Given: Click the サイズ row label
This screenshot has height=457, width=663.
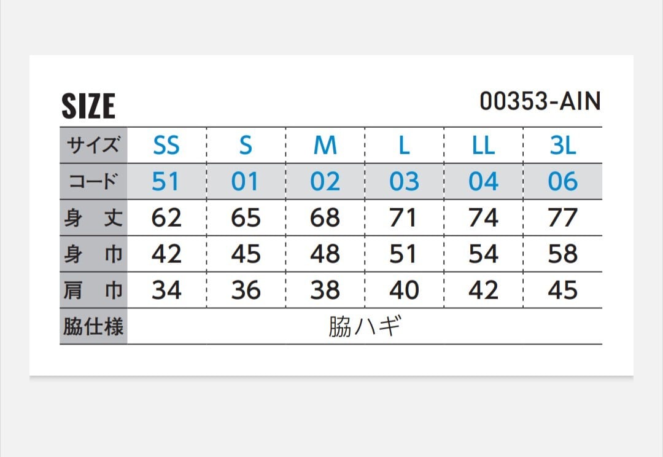Looking at the screenshot, I should (93, 146).
